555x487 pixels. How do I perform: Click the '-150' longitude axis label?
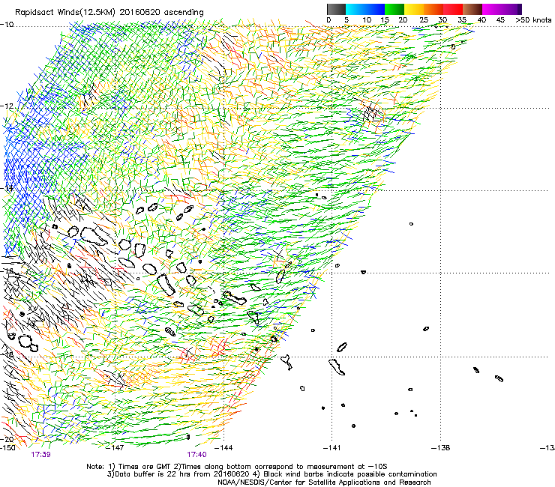[7, 447]
